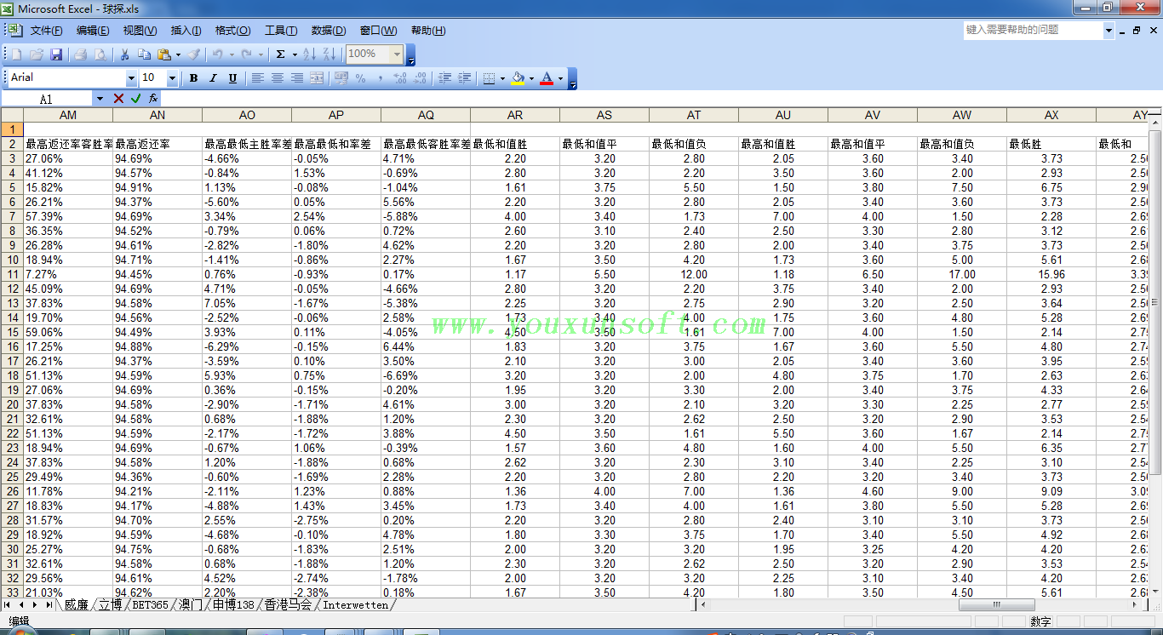This screenshot has height=635, width=1163.
Task: Open the Paste options dropdown arrow
Action: point(177,54)
